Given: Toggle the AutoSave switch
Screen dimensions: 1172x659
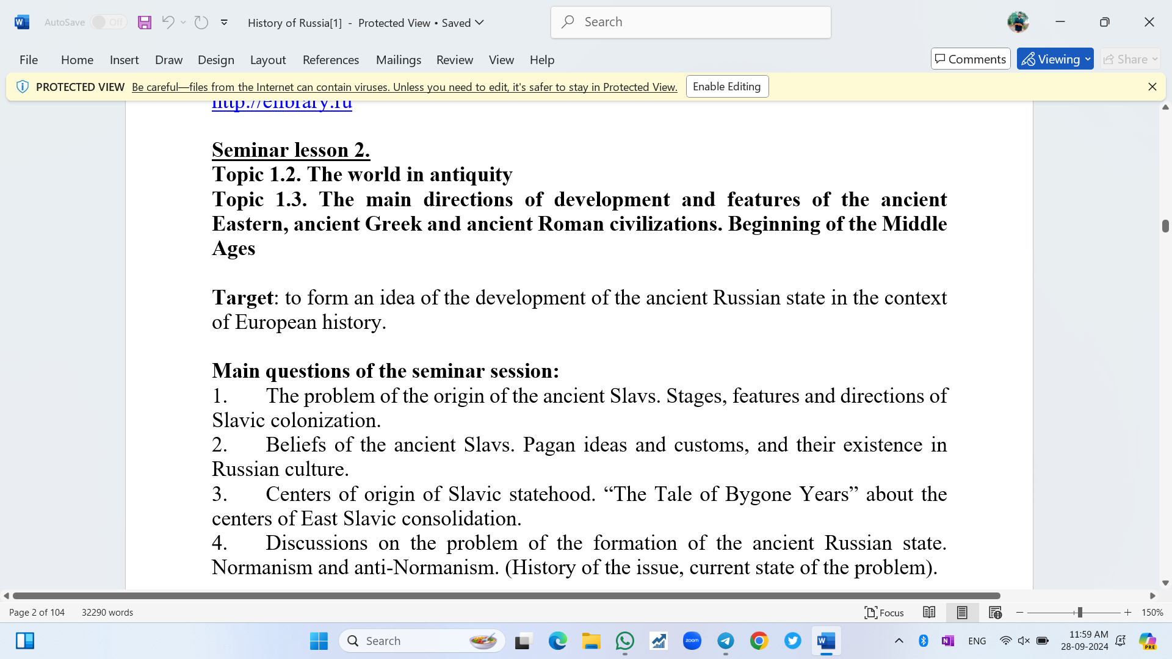Looking at the screenshot, I should click(108, 23).
